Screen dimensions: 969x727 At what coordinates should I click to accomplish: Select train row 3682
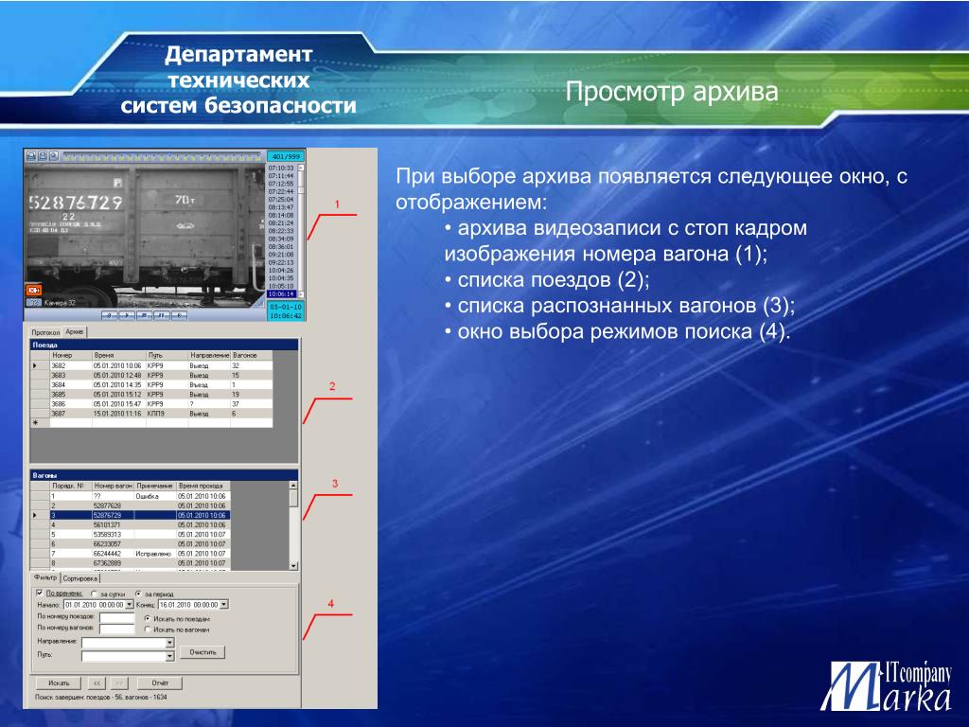point(151,365)
